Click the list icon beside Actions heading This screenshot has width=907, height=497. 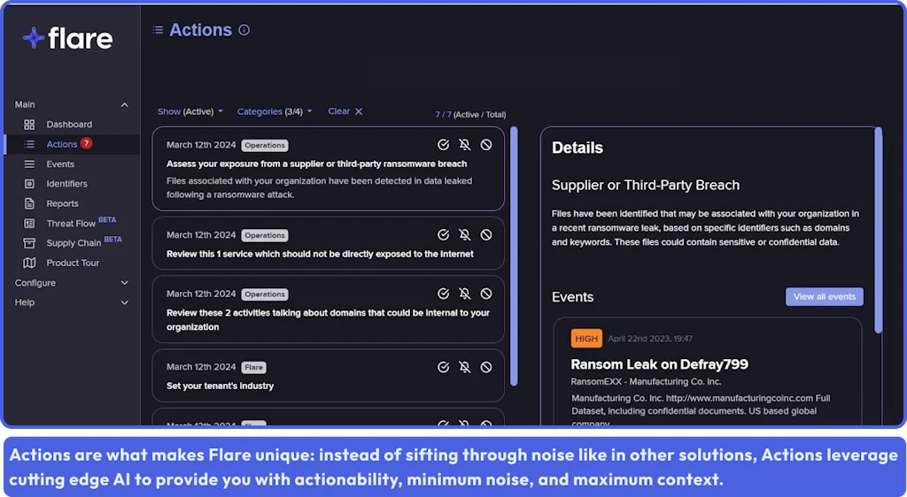[158, 30]
